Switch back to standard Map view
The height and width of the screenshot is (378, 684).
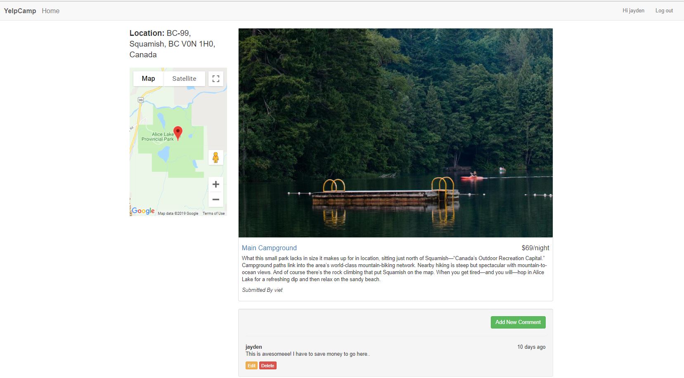point(148,78)
